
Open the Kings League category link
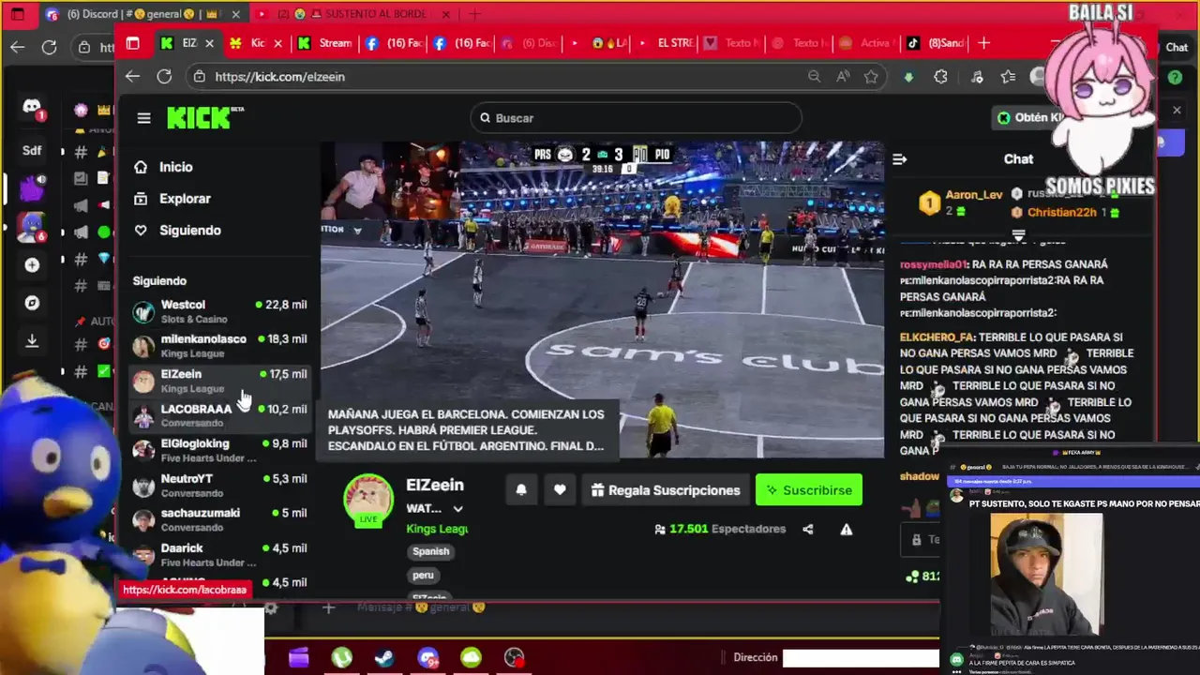coord(437,529)
